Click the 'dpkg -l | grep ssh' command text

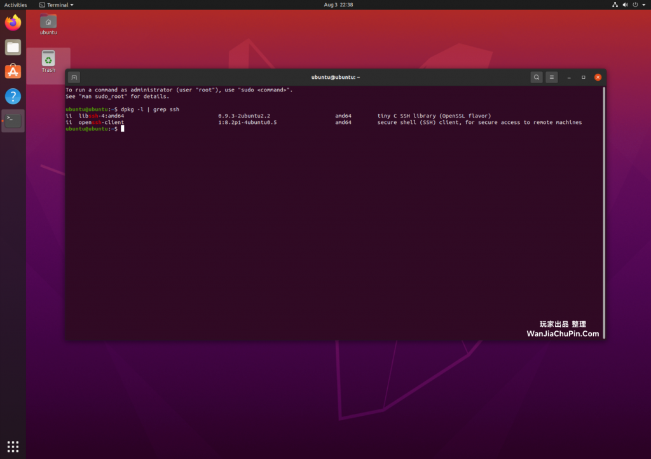150,109
